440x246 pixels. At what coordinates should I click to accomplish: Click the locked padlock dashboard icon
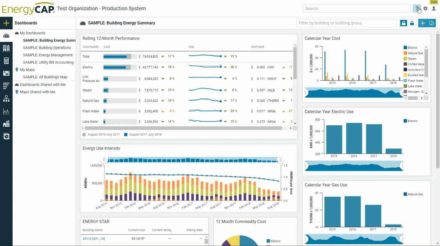point(403,23)
